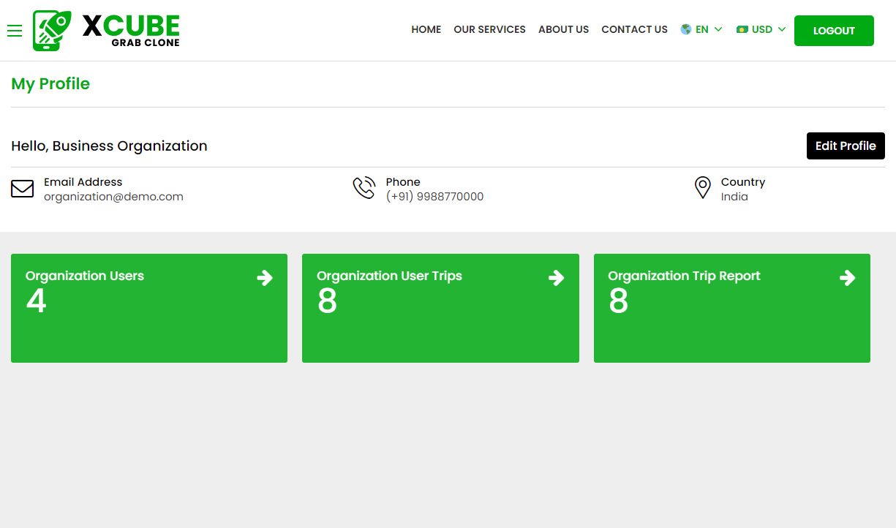
Task: Go to the HOME menu item
Action: (x=426, y=30)
